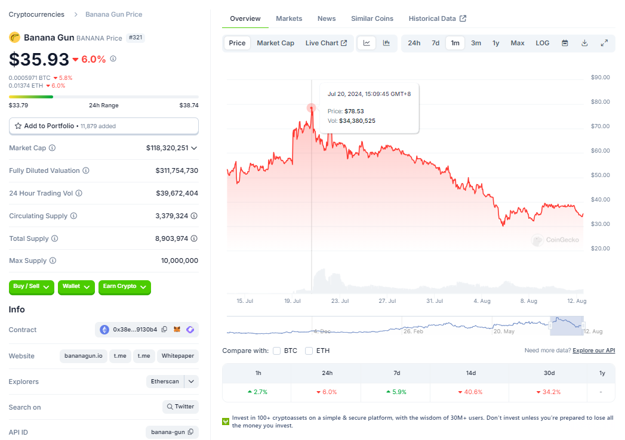This screenshot has height=440, width=625.
Task: Switch to the candlestick chart icon
Action: coord(386,43)
